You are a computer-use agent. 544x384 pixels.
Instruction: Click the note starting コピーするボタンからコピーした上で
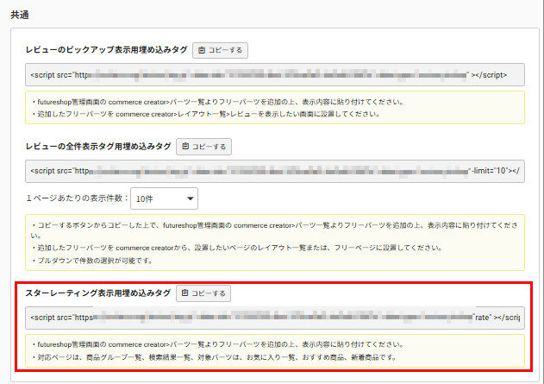pyautogui.click(x=275, y=230)
